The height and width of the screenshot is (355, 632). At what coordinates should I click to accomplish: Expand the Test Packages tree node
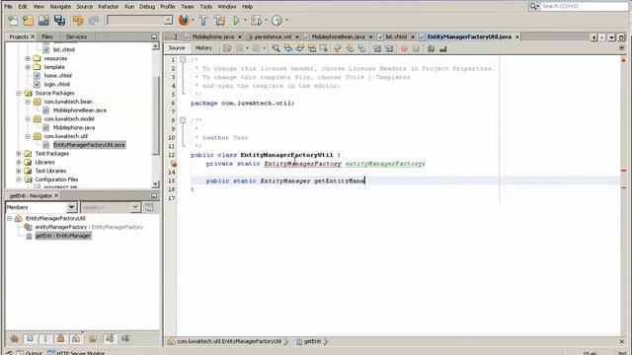click(x=19, y=154)
